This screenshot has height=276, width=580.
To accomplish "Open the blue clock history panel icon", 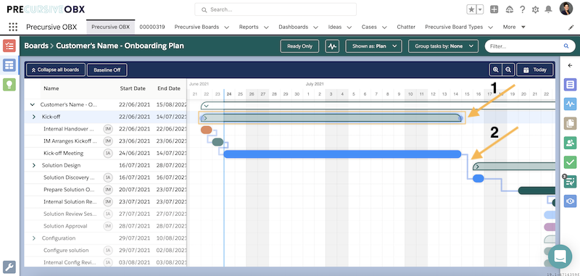I will pyautogui.click(x=570, y=201).
